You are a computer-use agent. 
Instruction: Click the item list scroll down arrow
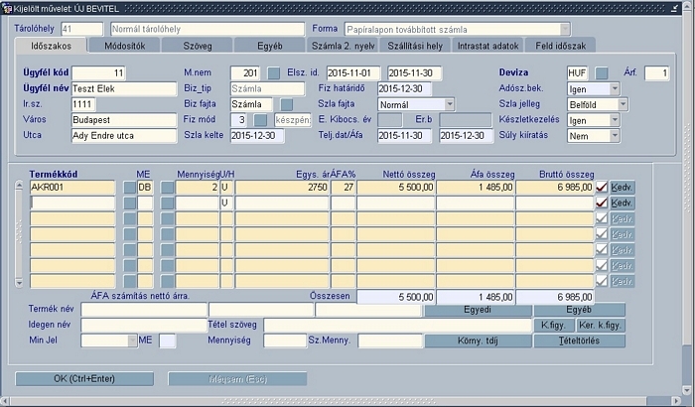click(x=19, y=282)
